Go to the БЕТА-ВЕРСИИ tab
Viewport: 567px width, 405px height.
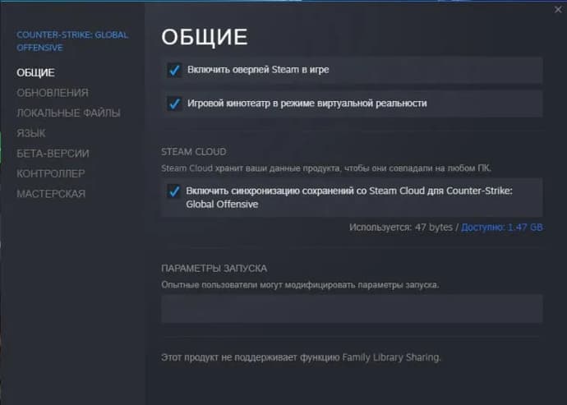pyautogui.click(x=53, y=154)
